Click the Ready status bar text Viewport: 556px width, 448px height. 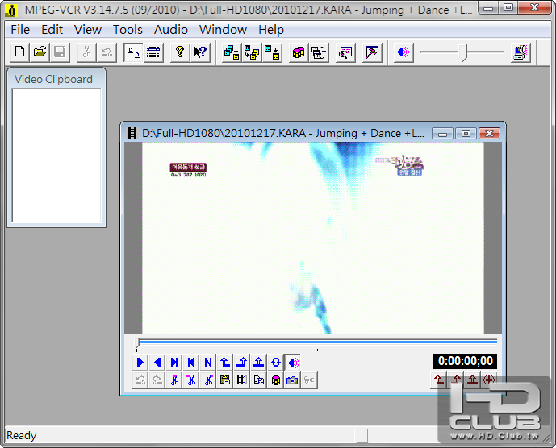(21, 435)
